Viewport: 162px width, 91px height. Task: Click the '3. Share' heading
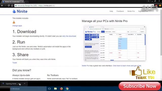coord(21,55)
